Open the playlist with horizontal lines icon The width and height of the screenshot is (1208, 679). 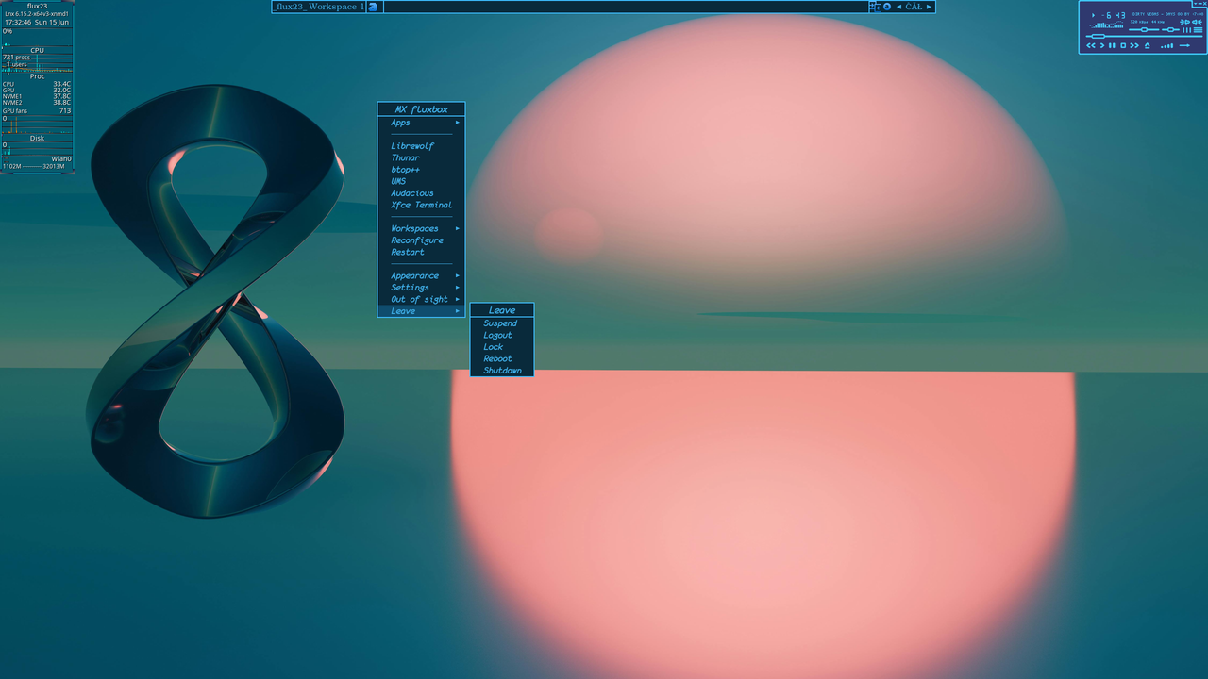coord(1198,30)
